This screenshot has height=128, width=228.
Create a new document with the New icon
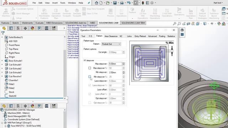(x=101, y=3)
